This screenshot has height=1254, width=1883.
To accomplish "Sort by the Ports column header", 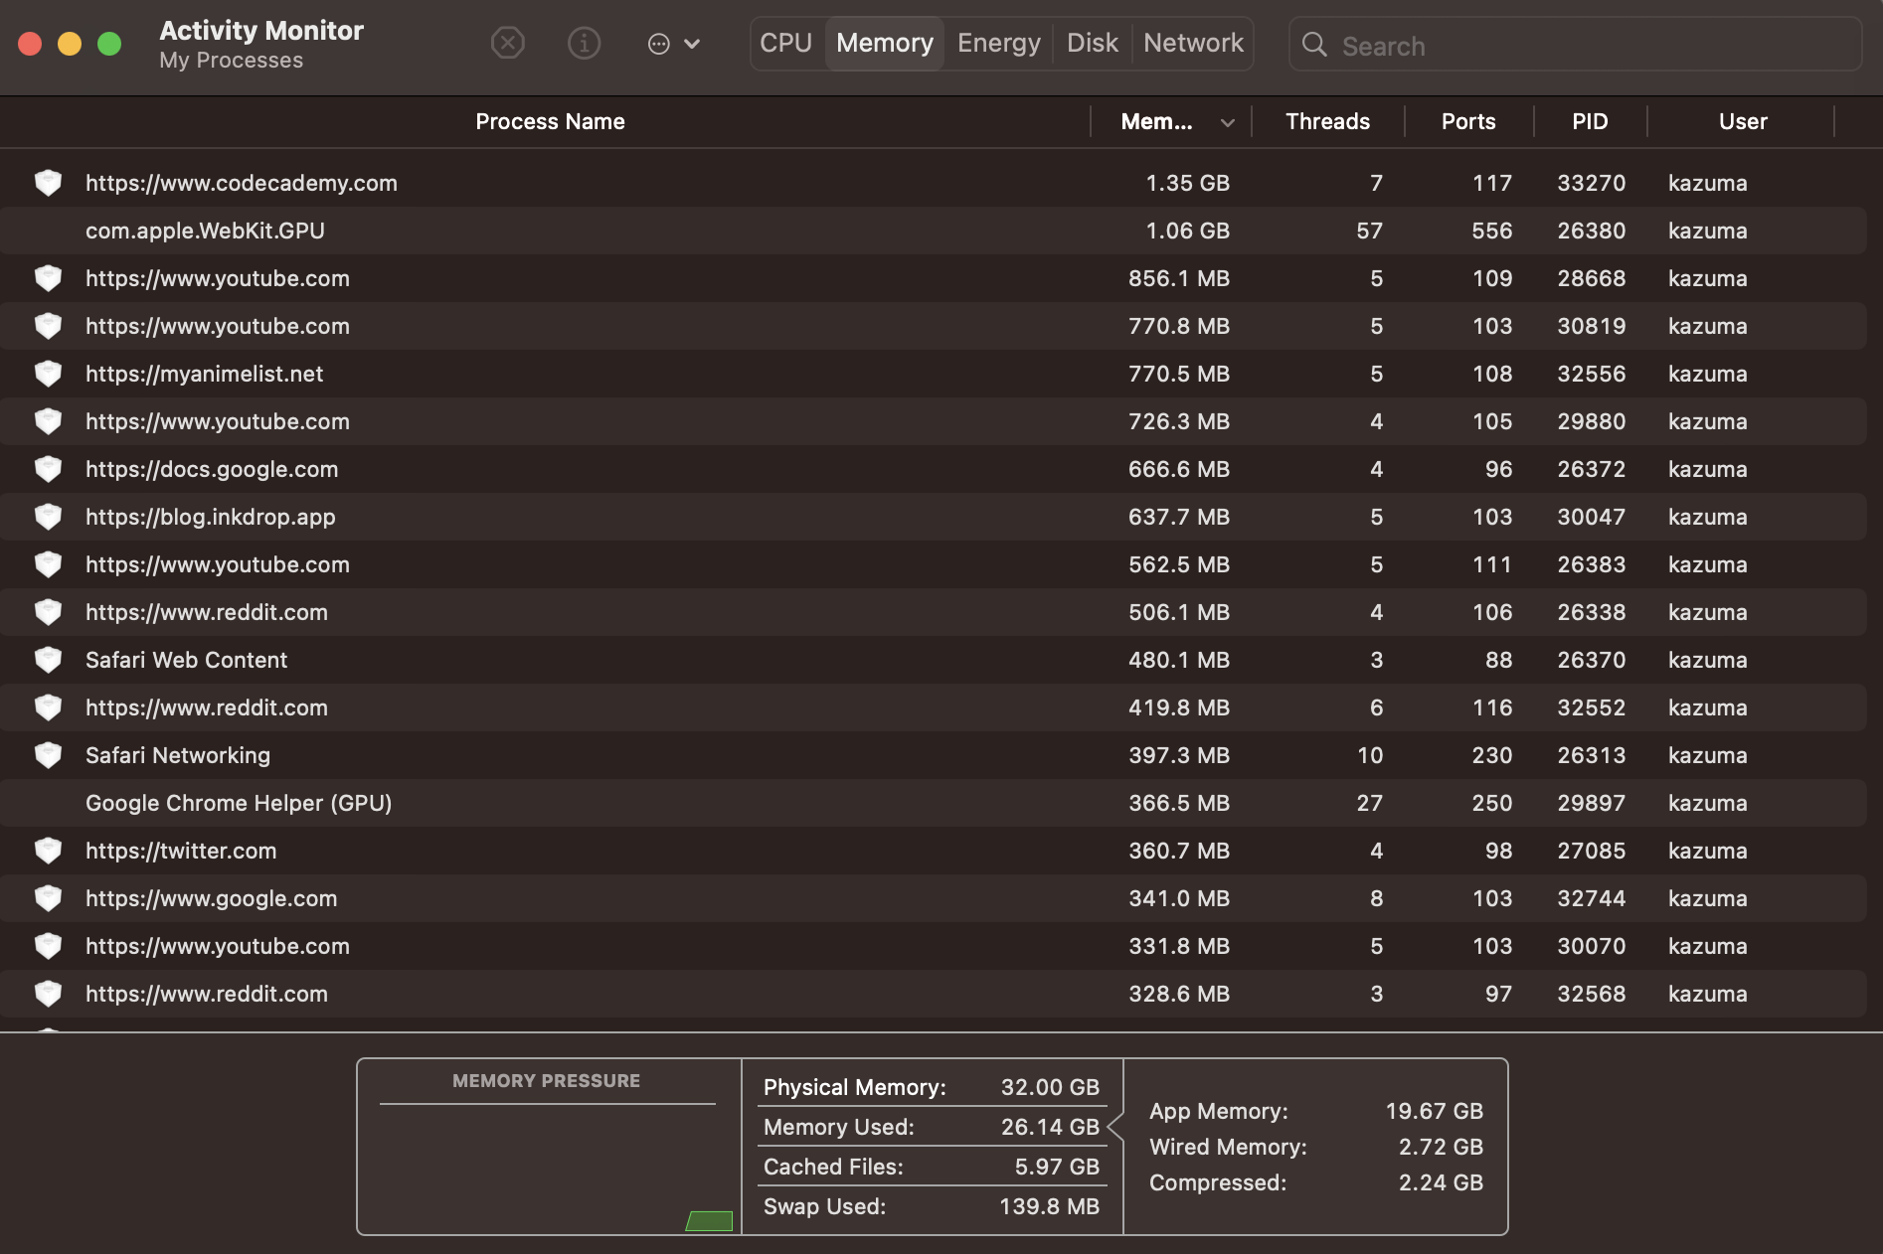I will [1468, 121].
